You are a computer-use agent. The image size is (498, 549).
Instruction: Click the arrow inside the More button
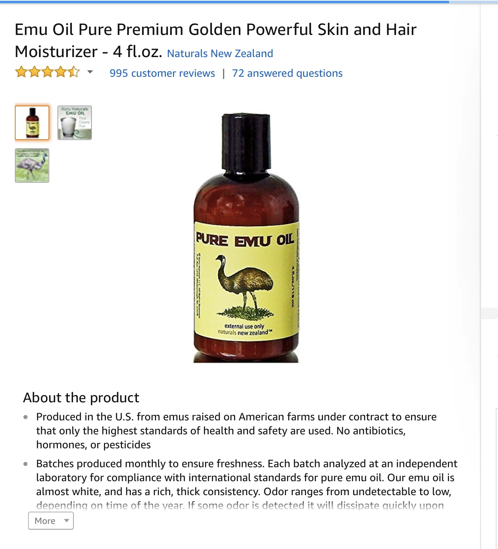[67, 520]
